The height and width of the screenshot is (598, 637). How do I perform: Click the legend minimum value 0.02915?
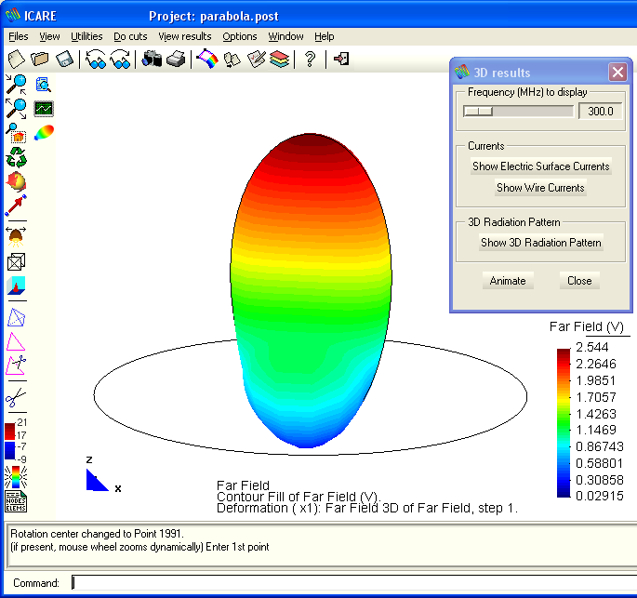pyautogui.click(x=599, y=496)
